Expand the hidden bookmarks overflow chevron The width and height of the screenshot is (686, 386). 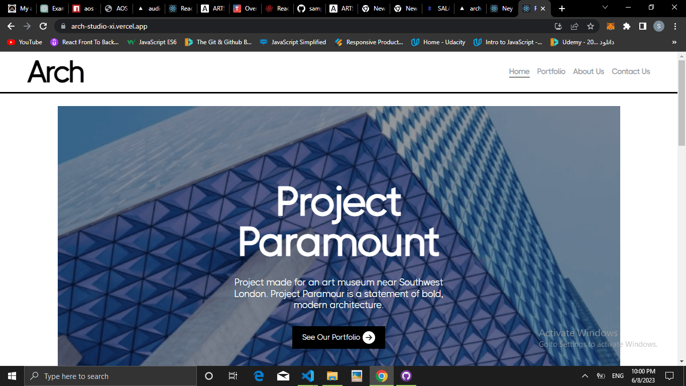tap(674, 42)
